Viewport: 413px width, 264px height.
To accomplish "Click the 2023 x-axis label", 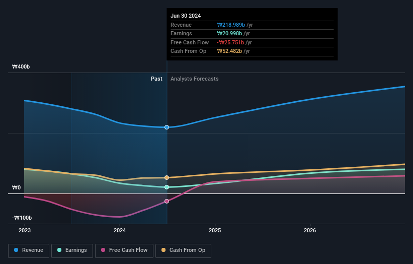I will 25,231.
